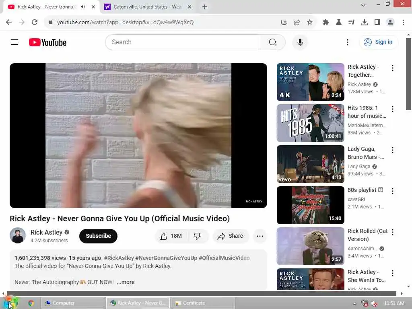Go back using browser back arrow
This screenshot has height=309, width=412.
click(9, 23)
